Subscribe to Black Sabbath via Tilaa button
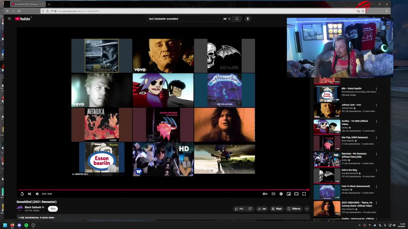The width and height of the screenshot is (408, 229). coord(53,209)
